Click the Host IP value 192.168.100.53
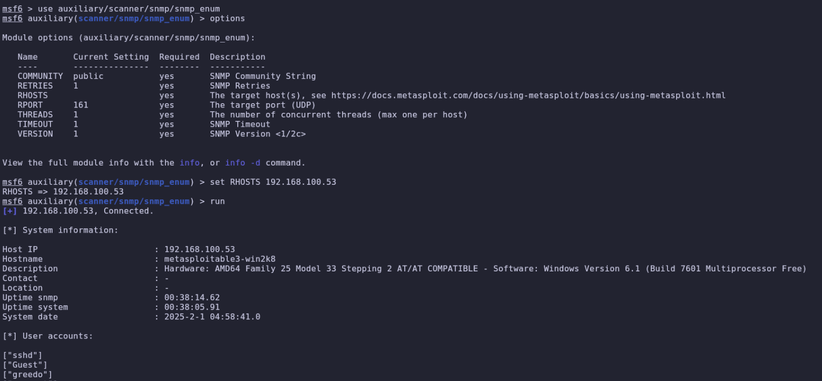 point(200,249)
